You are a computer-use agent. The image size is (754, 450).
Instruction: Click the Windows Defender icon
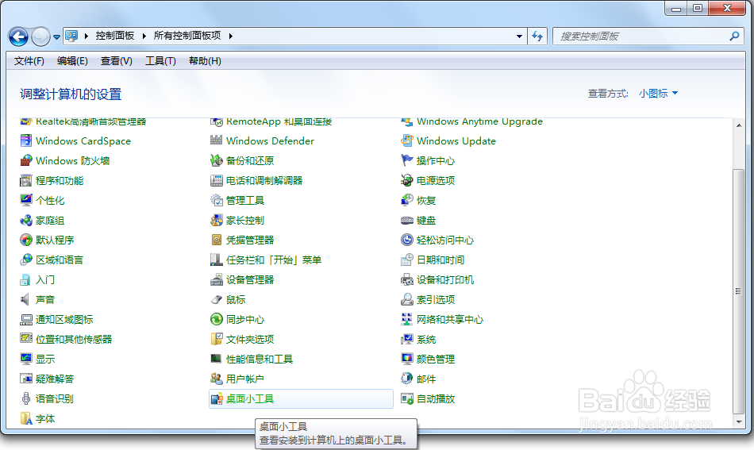[217, 140]
